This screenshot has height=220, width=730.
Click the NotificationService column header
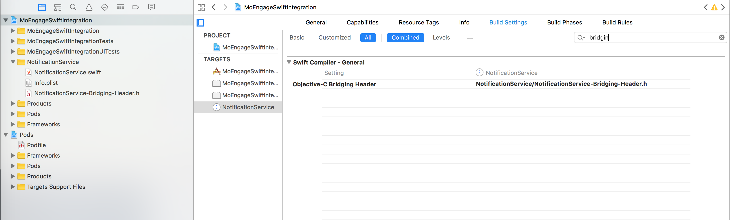pos(511,73)
